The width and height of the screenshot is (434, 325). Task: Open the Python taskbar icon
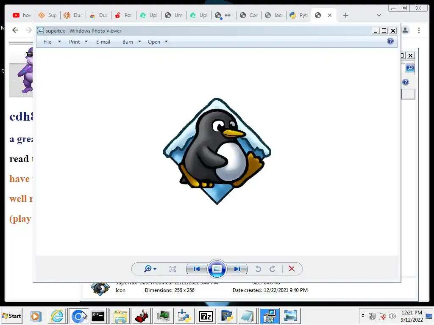[227, 316]
